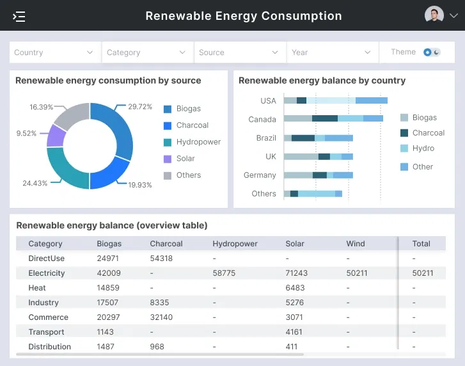Open the Source filter dropdown
The width and height of the screenshot is (465, 366).
[x=240, y=52]
